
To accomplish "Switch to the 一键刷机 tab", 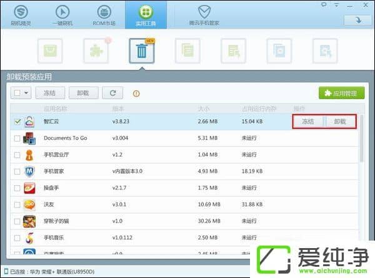I will tap(62, 15).
